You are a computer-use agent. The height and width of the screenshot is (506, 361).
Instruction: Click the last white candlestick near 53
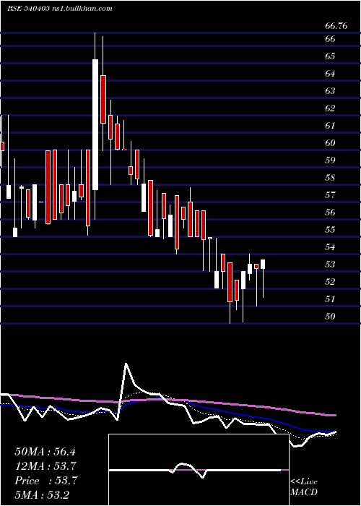pyautogui.click(x=263, y=265)
